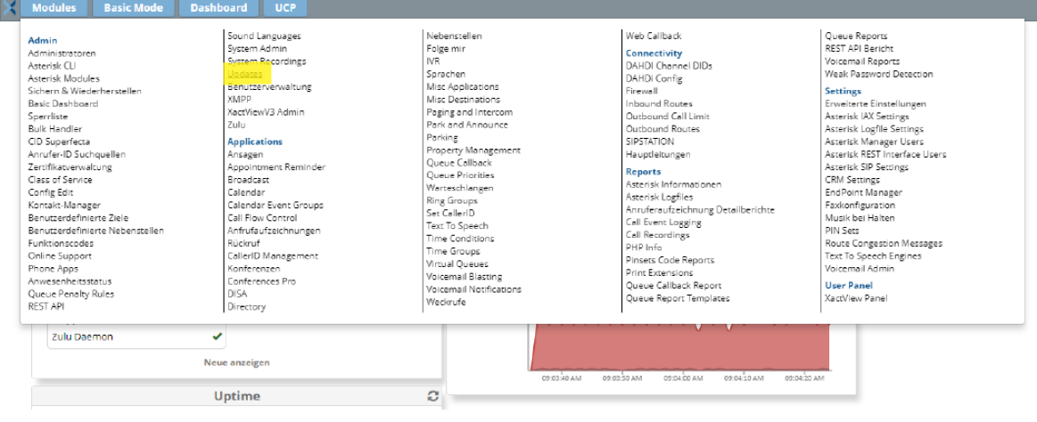Screen dimensions: 1037x422
Task: Select EndPoint Manager in Settings
Action: 863,192
